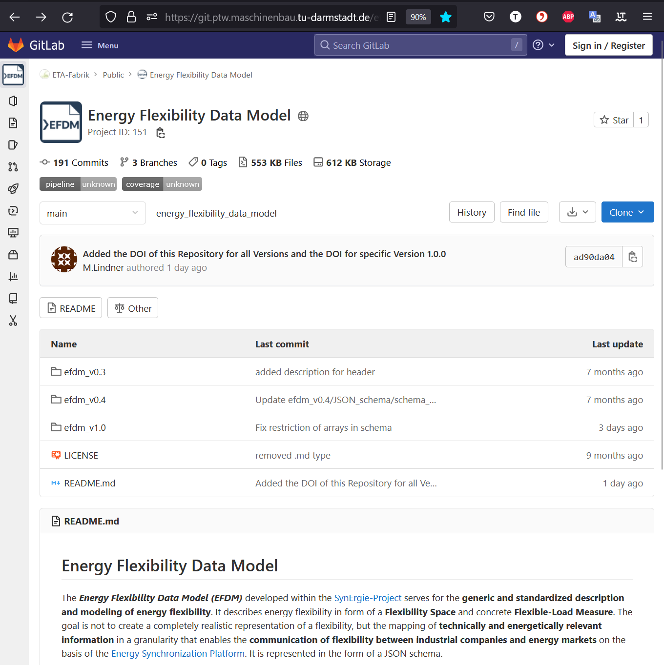Star the Energy Flexibility Data Model project

pyautogui.click(x=614, y=120)
